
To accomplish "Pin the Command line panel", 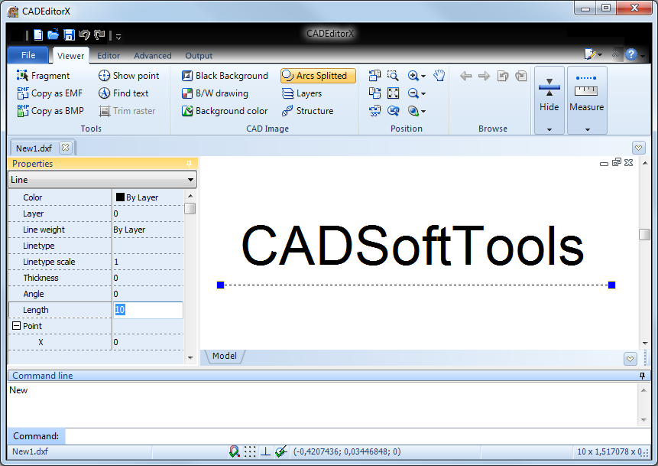I will tap(642, 375).
